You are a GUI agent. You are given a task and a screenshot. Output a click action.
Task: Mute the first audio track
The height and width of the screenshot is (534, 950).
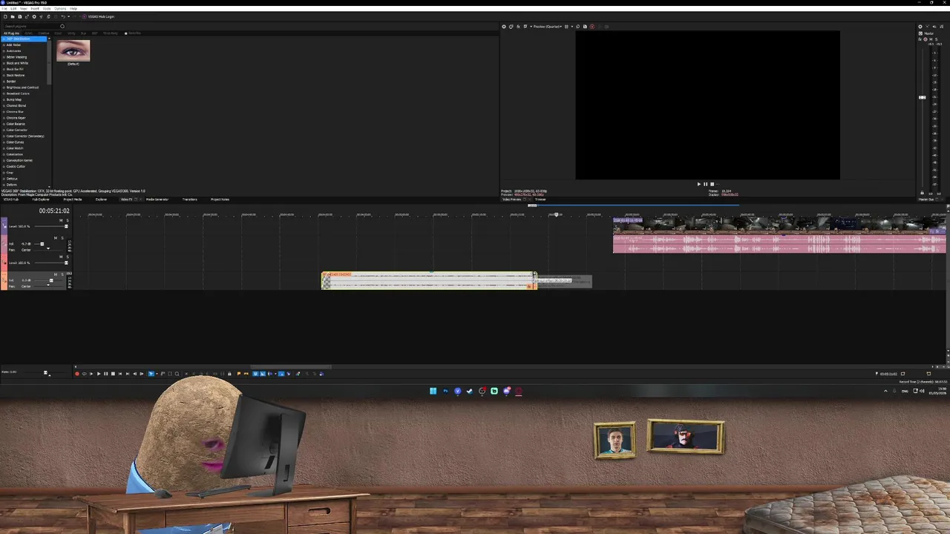(x=56, y=238)
